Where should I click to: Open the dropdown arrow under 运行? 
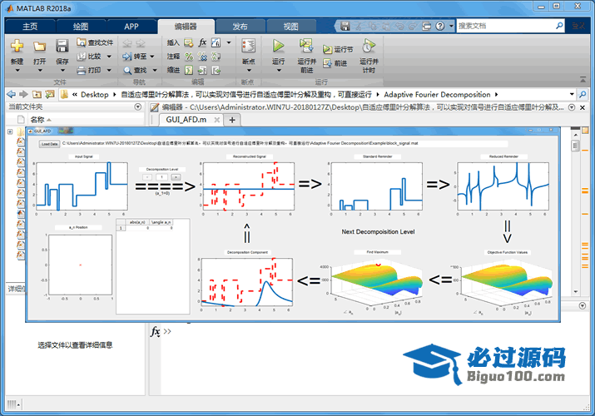(279, 71)
